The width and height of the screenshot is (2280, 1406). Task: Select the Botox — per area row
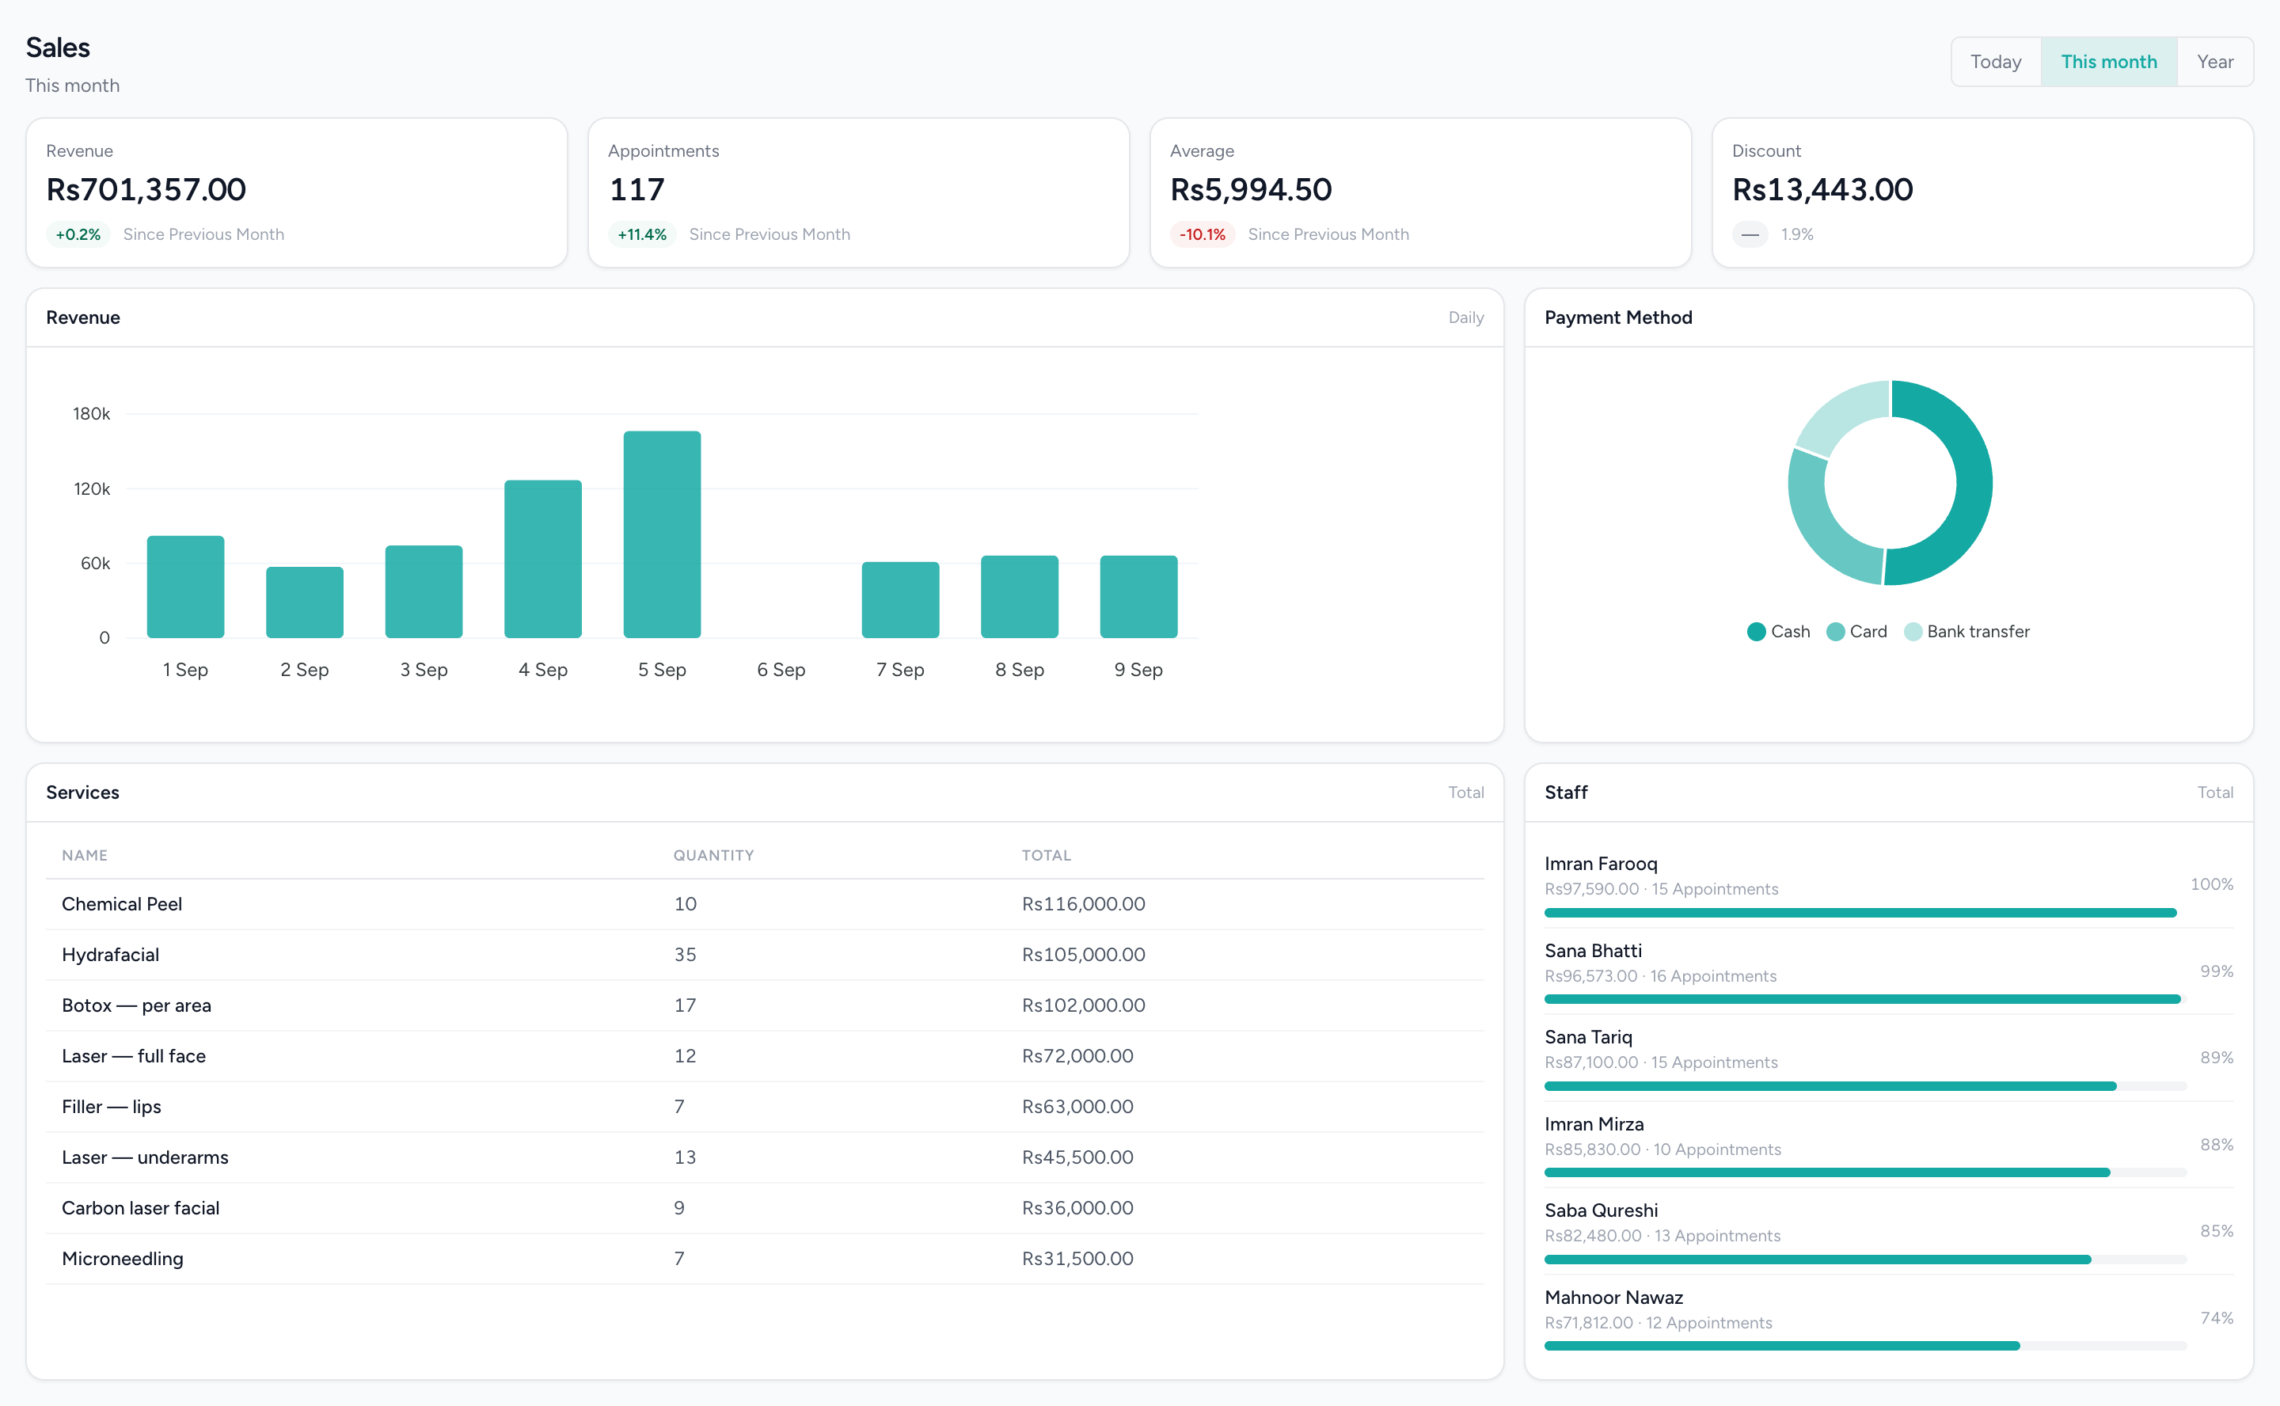(764, 1005)
